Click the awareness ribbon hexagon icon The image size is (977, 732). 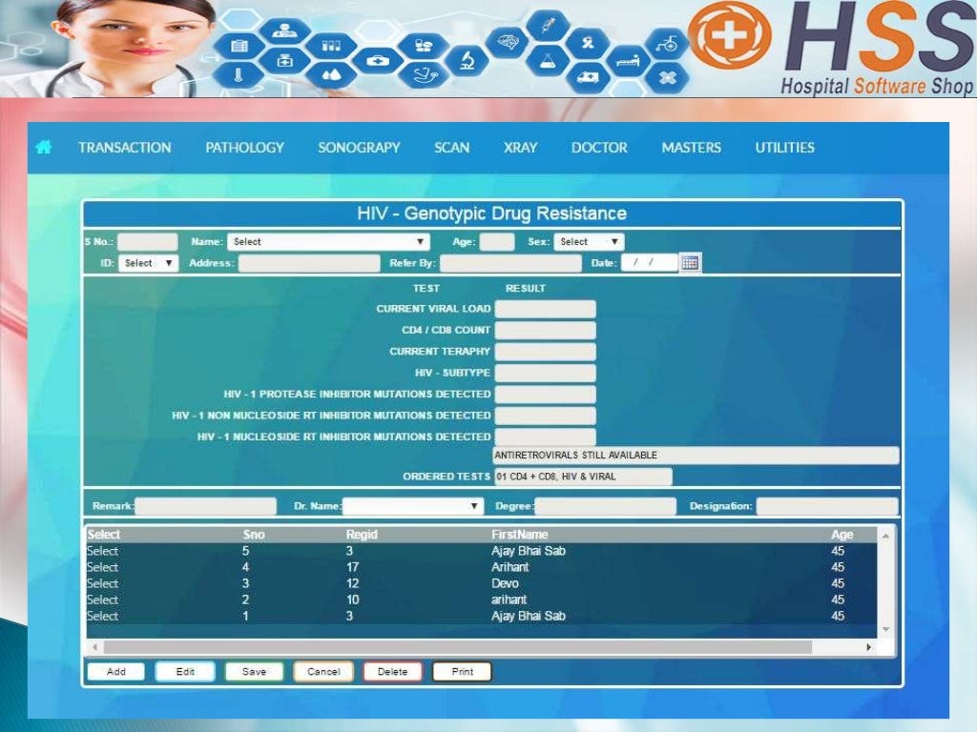pyautogui.click(x=588, y=43)
